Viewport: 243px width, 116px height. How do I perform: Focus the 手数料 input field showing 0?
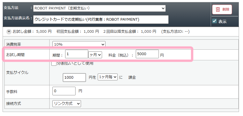pos(64,91)
